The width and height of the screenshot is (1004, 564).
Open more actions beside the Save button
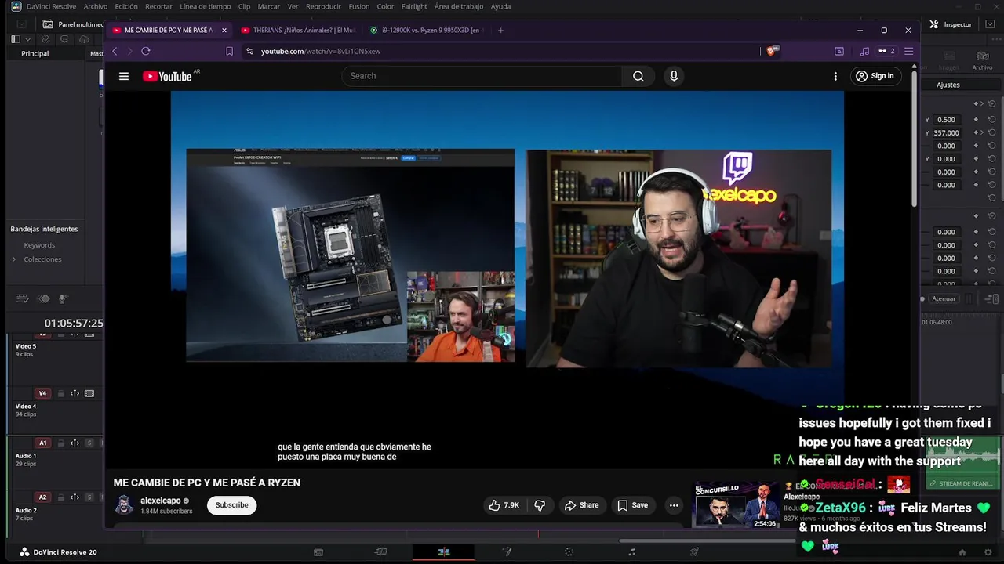674,505
